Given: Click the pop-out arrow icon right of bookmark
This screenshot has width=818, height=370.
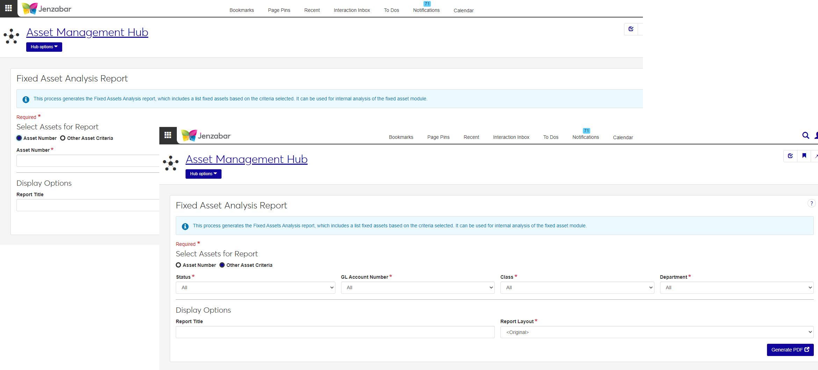Looking at the screenshot, I should pos(816,156).
